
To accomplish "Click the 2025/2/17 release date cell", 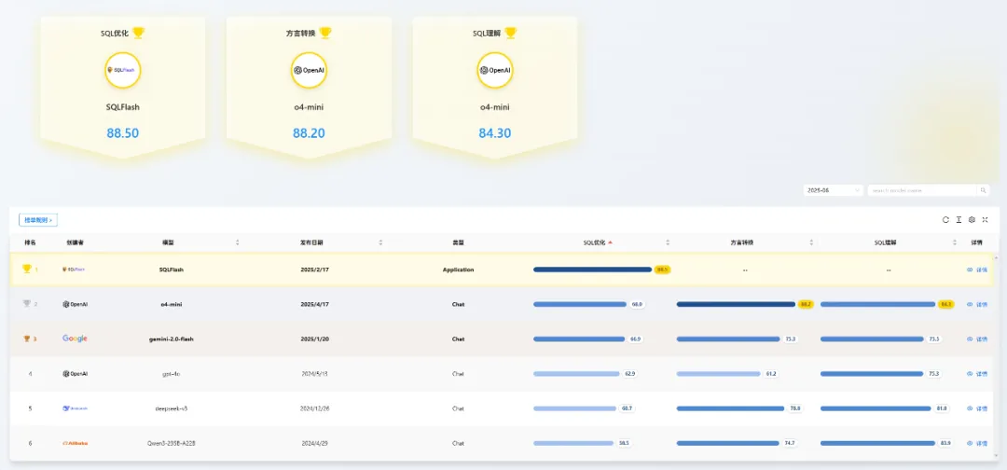I will [x=315, y=270].
